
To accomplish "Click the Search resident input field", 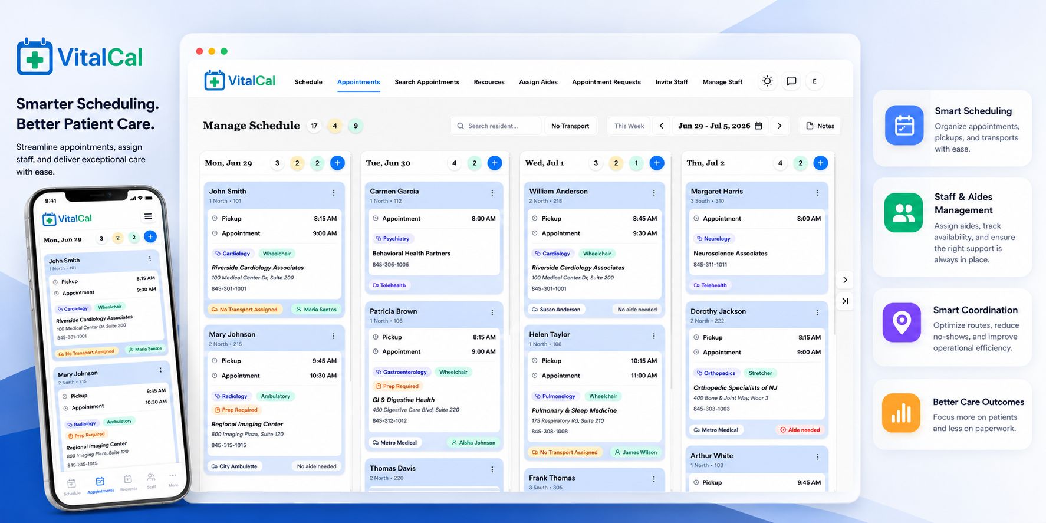I will pos(496,126).
